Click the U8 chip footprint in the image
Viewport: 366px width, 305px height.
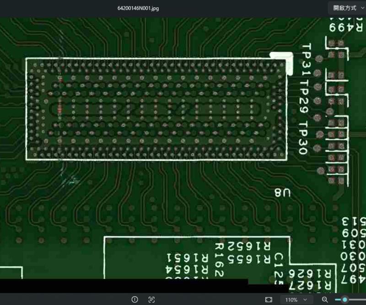pyautogui.click(x=156, y=109)
